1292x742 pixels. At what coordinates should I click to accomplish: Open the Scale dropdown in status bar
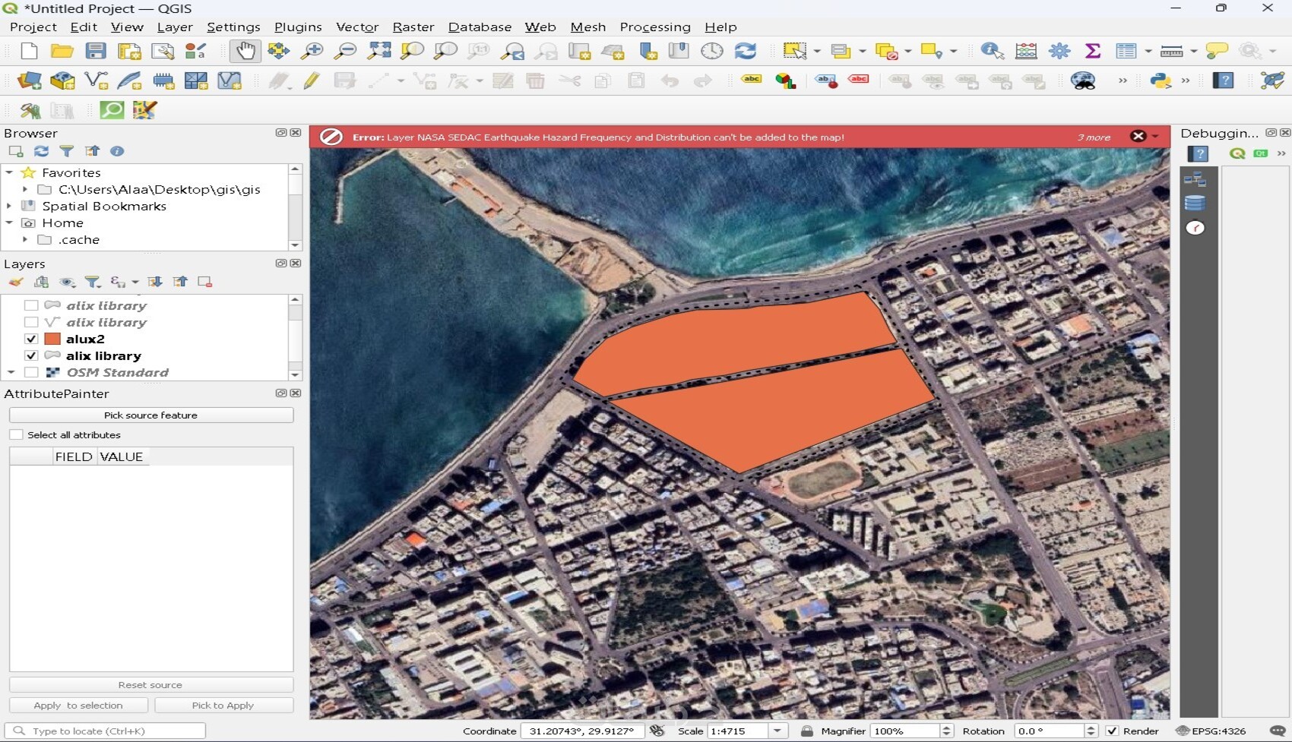coord(777,731)
